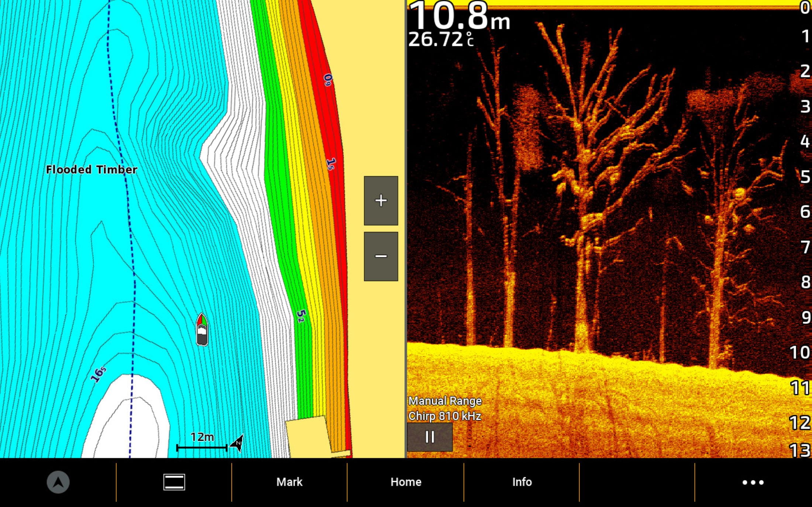Open the Info menu item
The height and width of the screenshot is (507, 812).
tap(522, 482)
